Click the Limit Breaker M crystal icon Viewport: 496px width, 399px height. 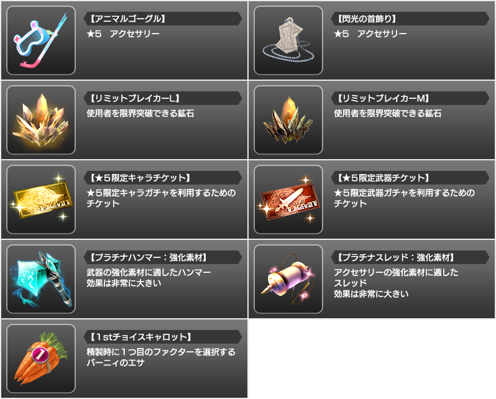coord(288,120)
